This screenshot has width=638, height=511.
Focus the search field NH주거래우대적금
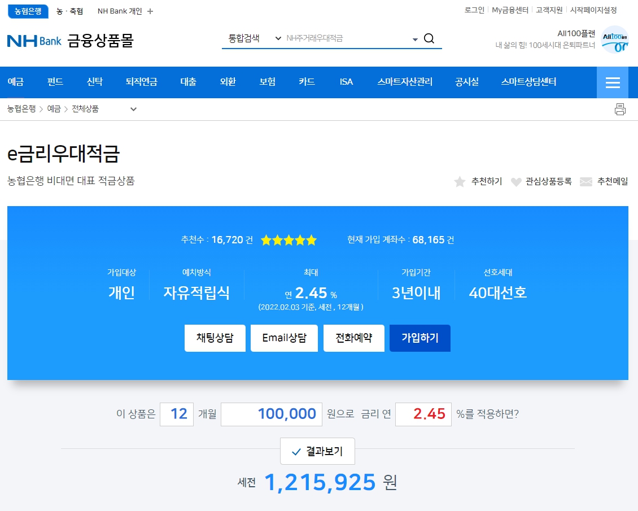pyautogui.click(x=347, y=38)
